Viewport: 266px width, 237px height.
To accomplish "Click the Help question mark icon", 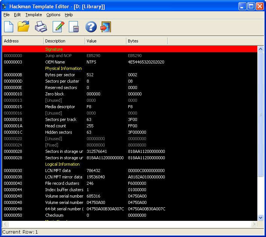I will (x=91, y=27).
